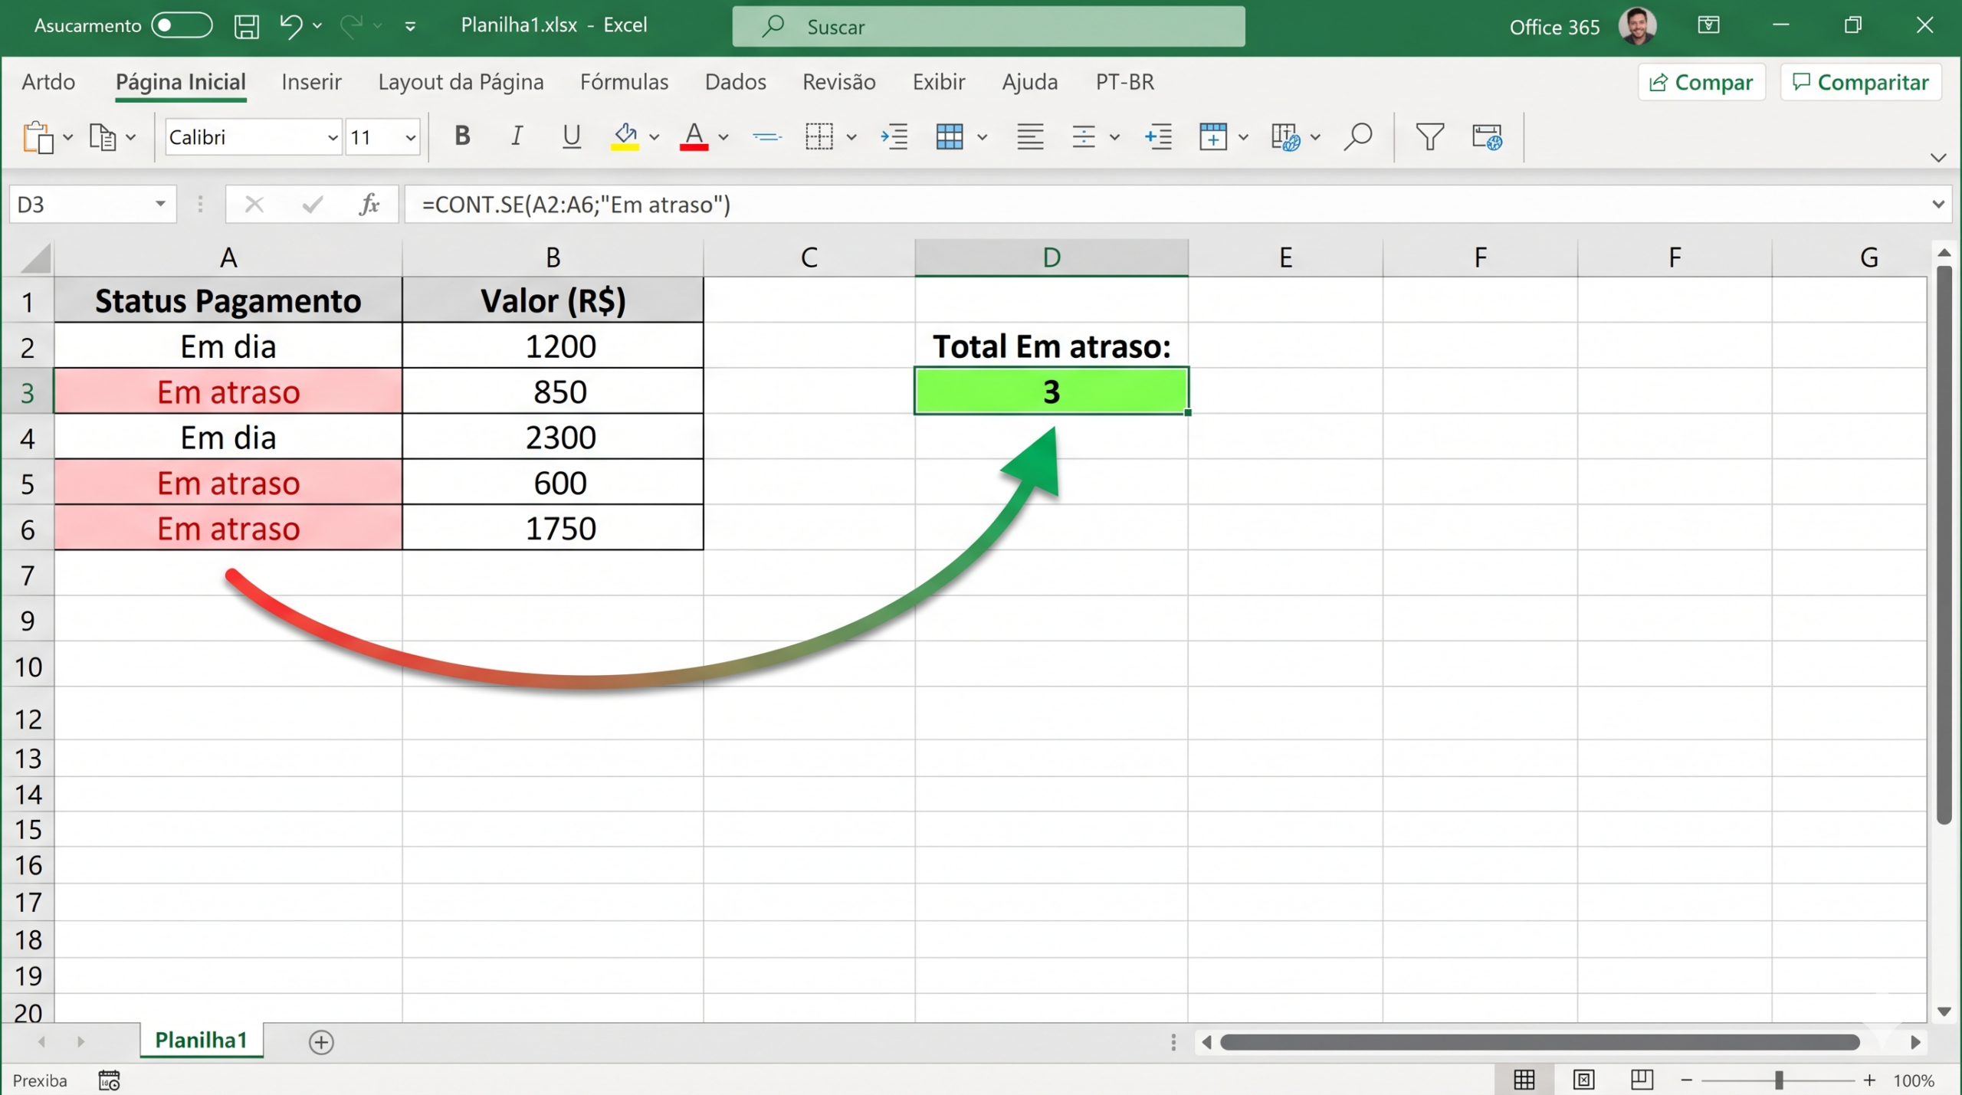Switch to Page Layout view in status bar
This screenshot has height=1095, width=1962.
tap(1583, 1080)
